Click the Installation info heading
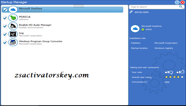This screenshot has width=186, height=106. click(137, 38)
